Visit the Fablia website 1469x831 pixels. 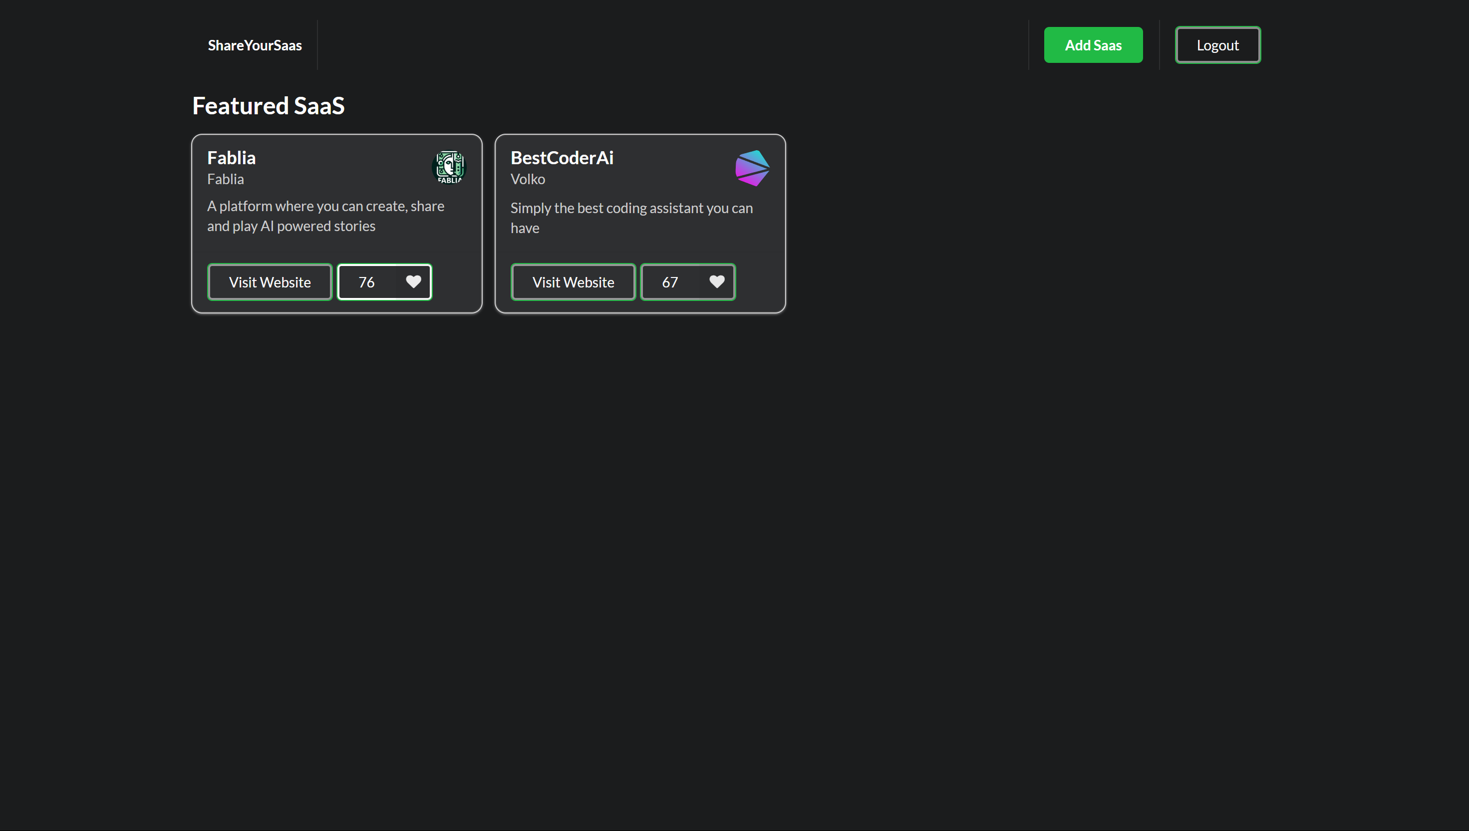tap(270, 282)
